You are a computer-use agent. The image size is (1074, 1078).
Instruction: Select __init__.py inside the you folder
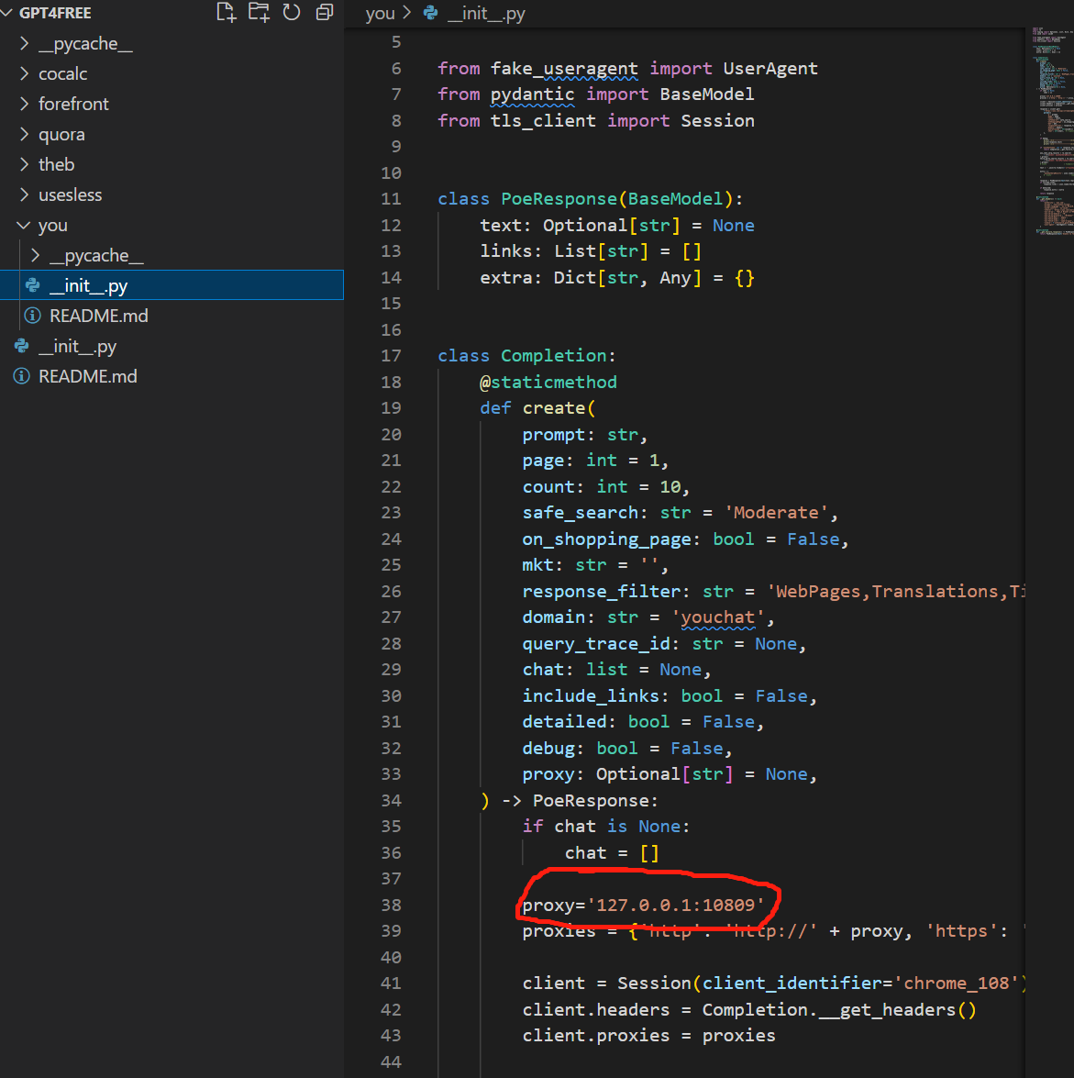point(172,285)
